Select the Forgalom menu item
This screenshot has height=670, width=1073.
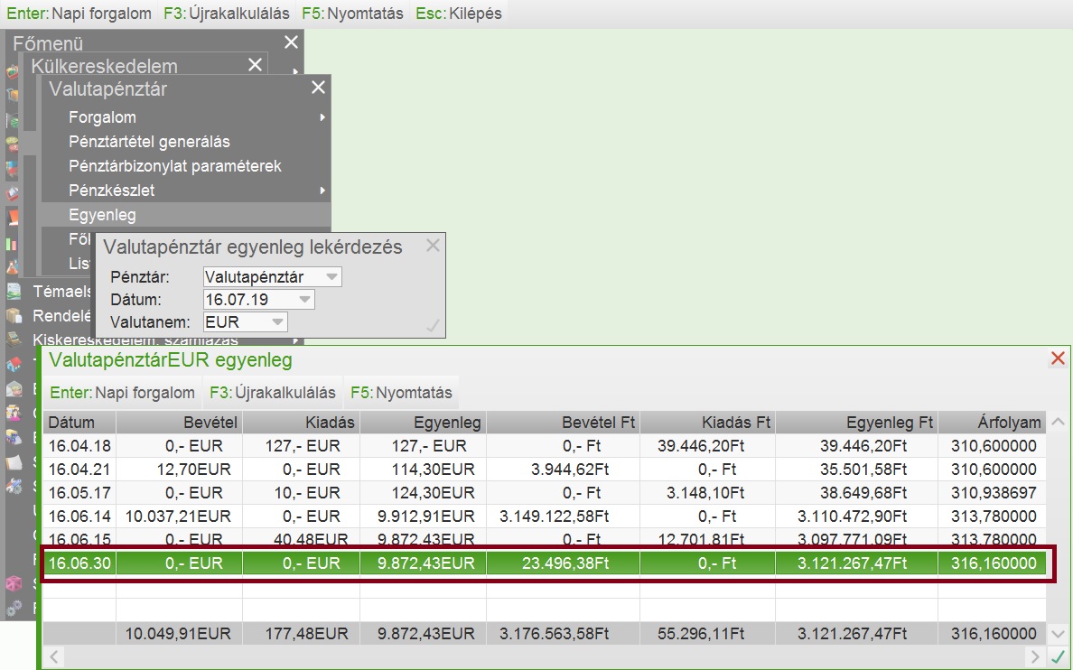point(185,117)
